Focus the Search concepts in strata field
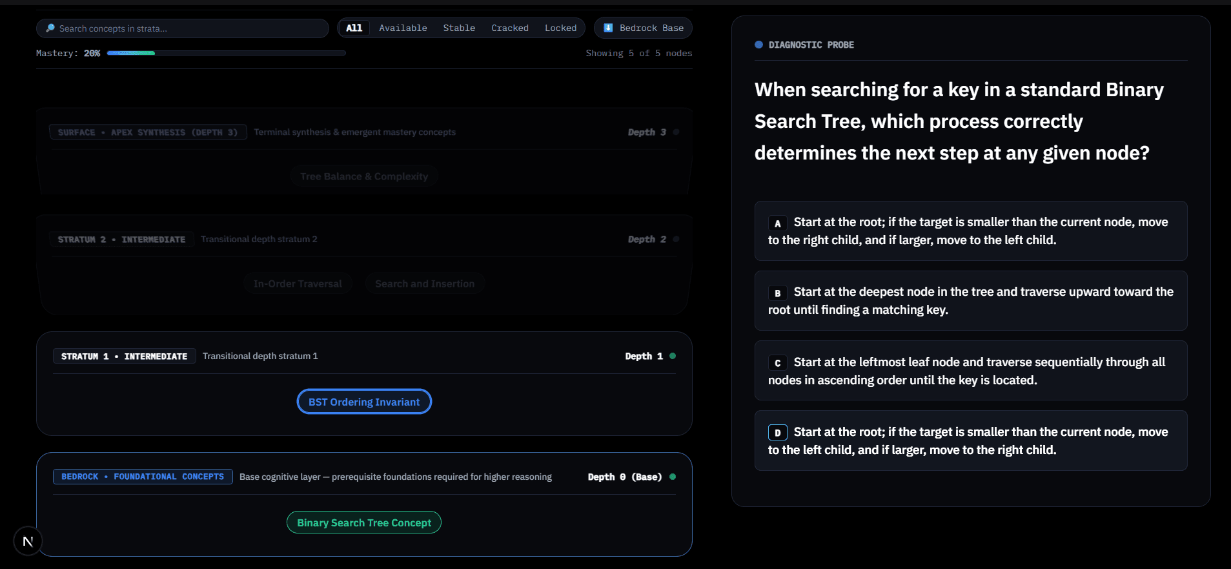This screenshot has width=1231, height=569. (183, 28)
